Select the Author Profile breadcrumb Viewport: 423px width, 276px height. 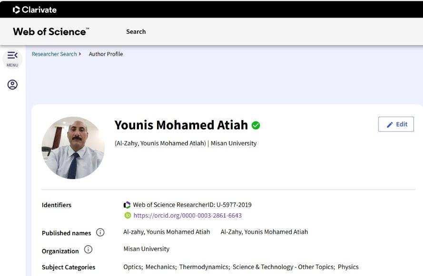(x=106, y=54)
